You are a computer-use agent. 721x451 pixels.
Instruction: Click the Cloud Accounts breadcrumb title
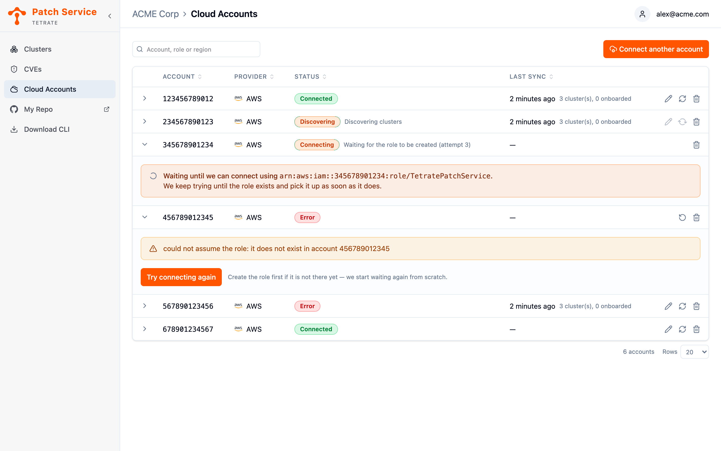coord(224,14)
